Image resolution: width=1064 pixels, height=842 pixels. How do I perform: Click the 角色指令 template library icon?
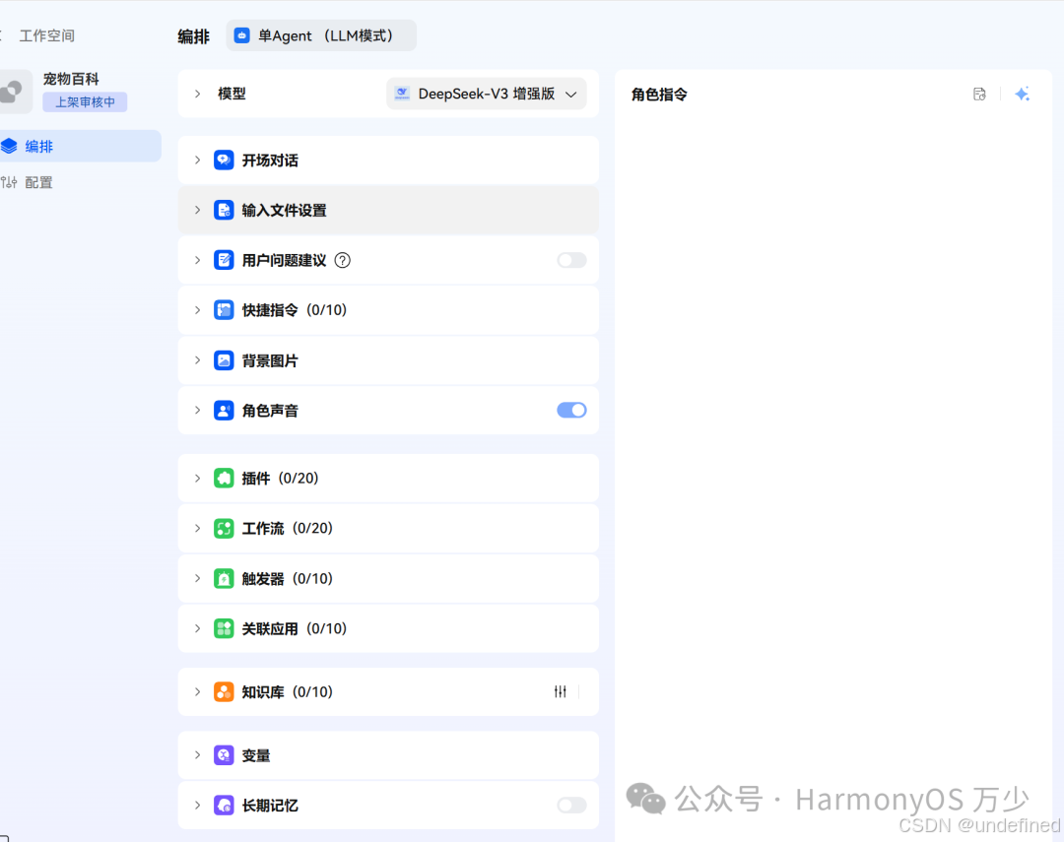click(x=979, y=95)
